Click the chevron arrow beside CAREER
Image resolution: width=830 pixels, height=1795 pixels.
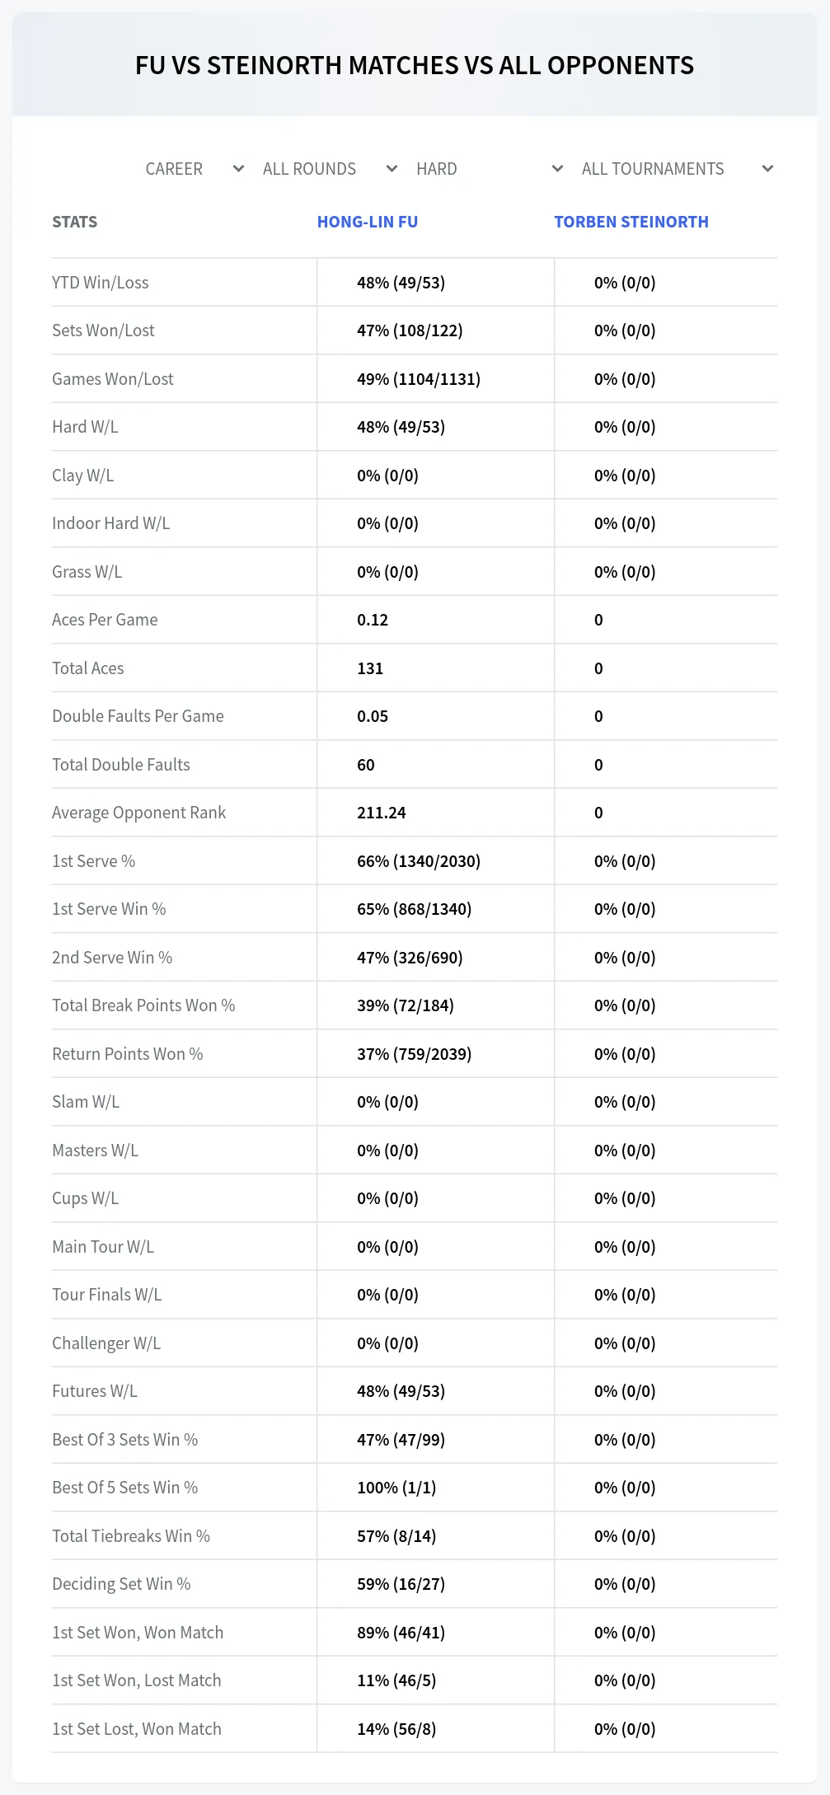(x=238, y=169)
